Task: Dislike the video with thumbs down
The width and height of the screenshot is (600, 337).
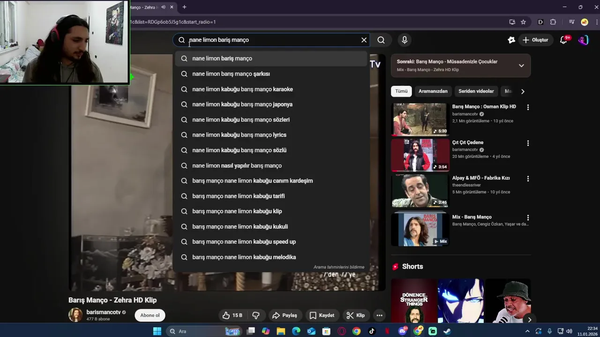Action: coord(256,315)
